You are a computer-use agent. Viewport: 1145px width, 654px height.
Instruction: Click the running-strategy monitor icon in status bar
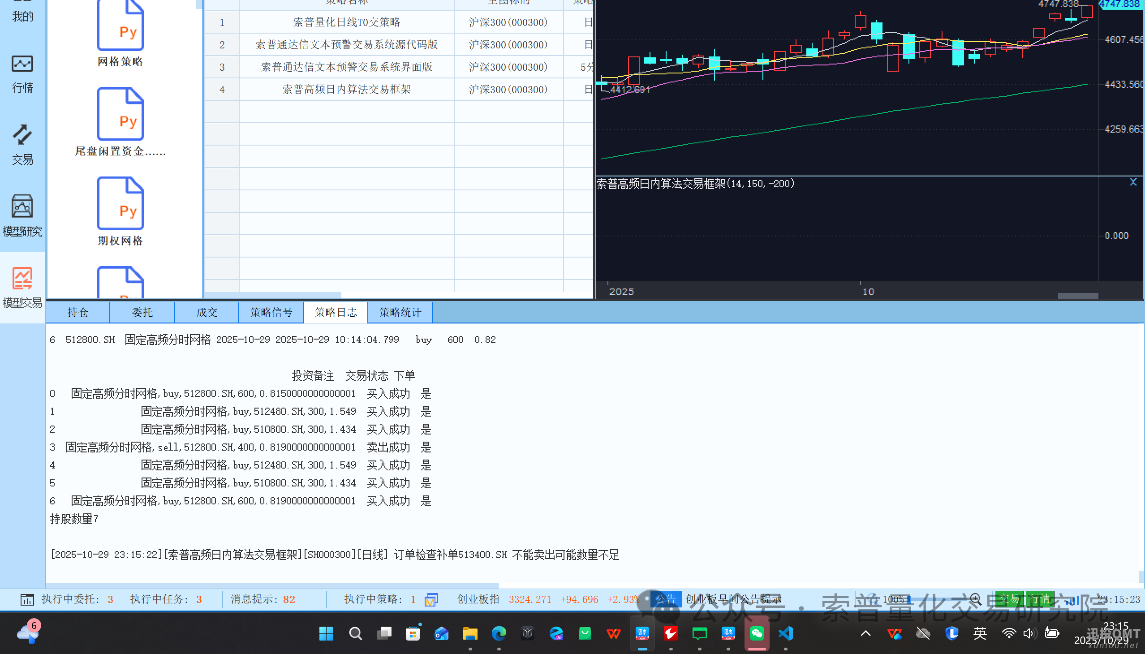431,599
